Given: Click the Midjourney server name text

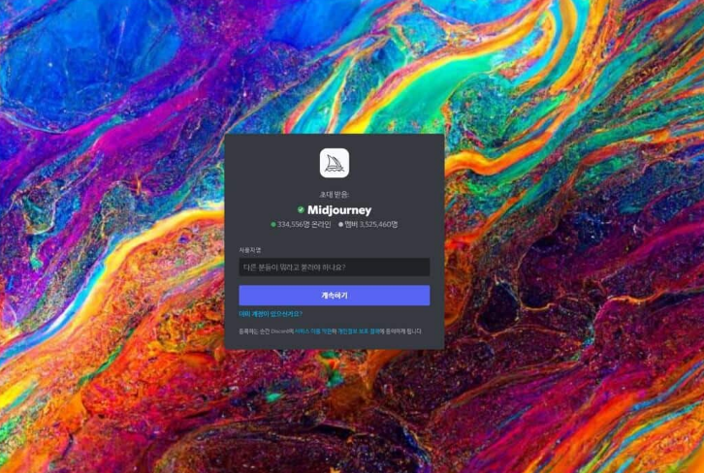Looking at the screenshot, I should point(339,210).
